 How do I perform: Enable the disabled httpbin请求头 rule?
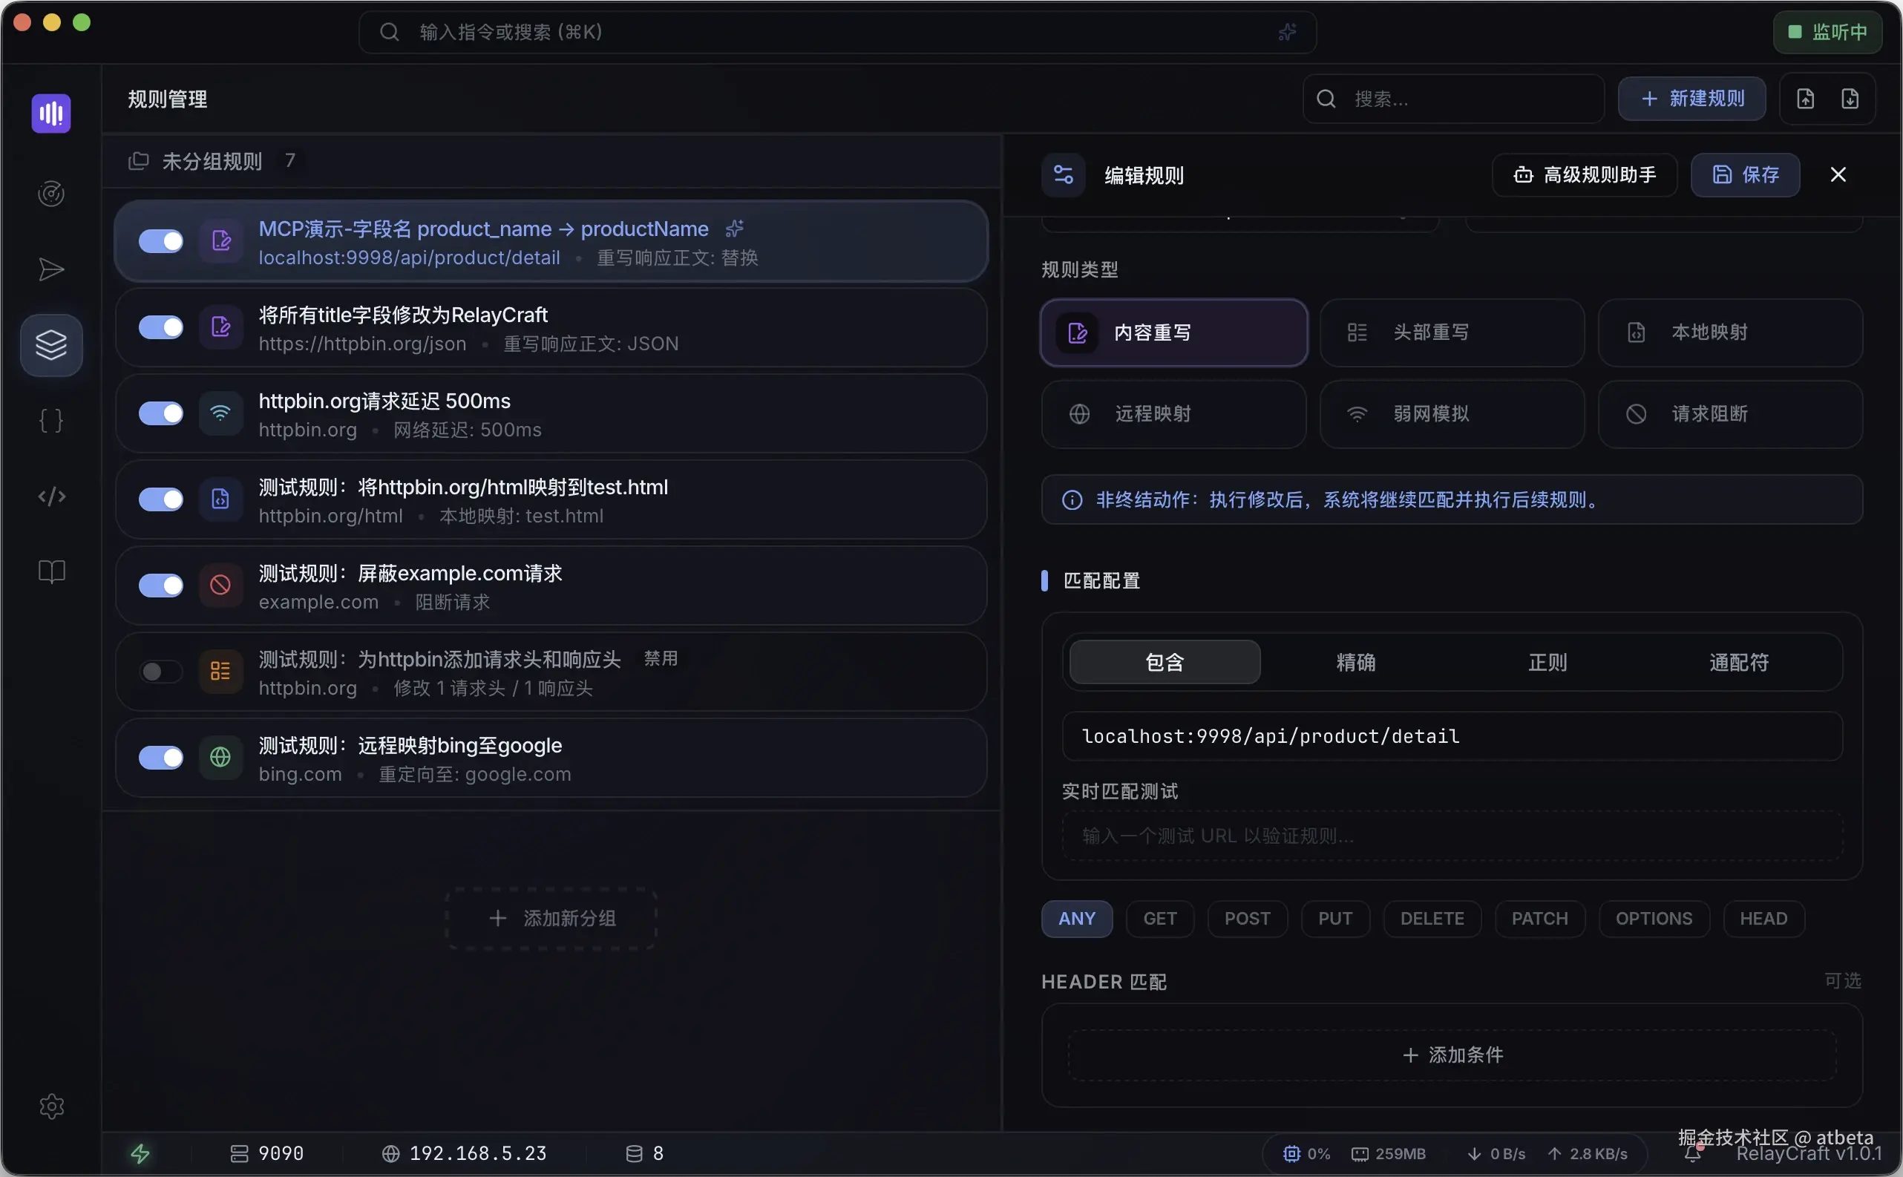point(160,671)
